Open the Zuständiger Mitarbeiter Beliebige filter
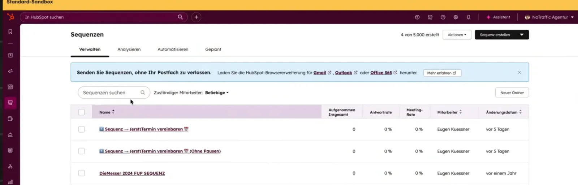The width and height of the screenshot is (578, 185). tap(217, 92)
